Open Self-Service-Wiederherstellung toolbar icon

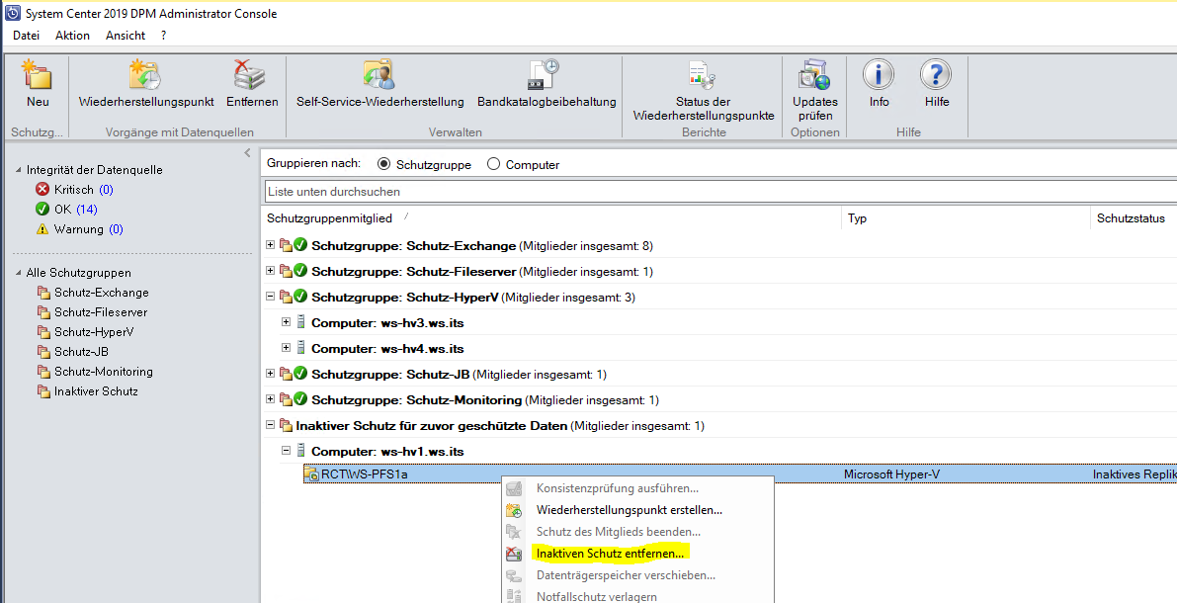pos(379,75)
